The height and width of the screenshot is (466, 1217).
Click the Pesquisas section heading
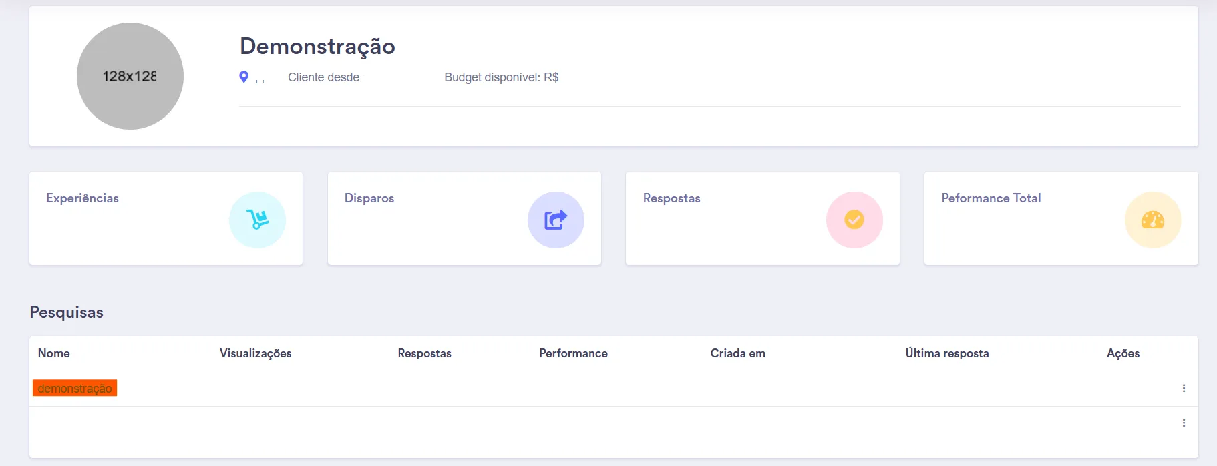pyautogui.click(x=67, y=312)
